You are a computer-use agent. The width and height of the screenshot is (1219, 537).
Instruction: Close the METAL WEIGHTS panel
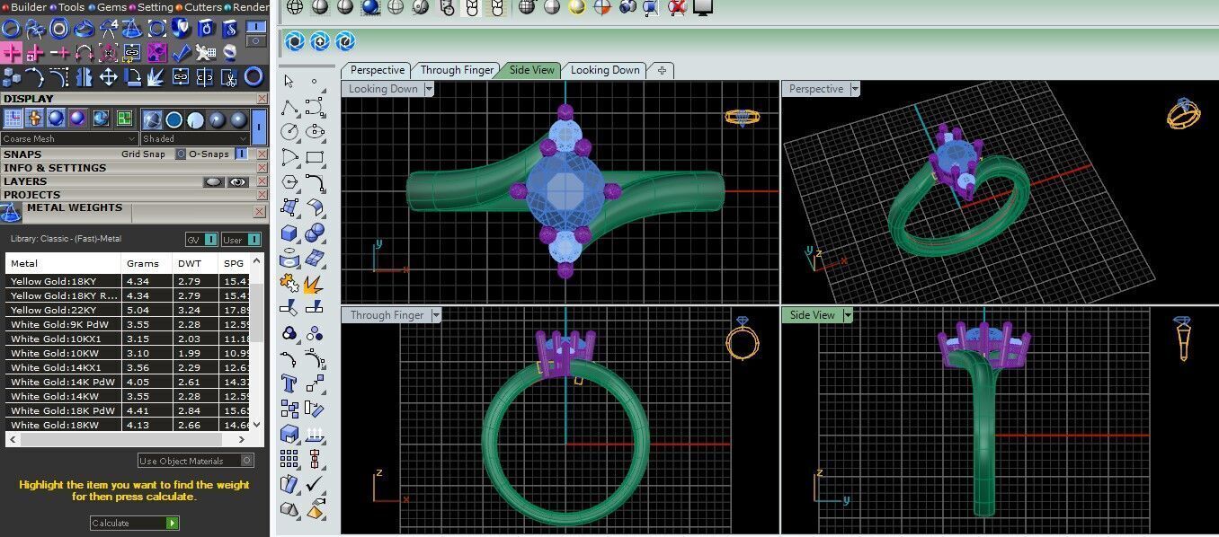260,212
